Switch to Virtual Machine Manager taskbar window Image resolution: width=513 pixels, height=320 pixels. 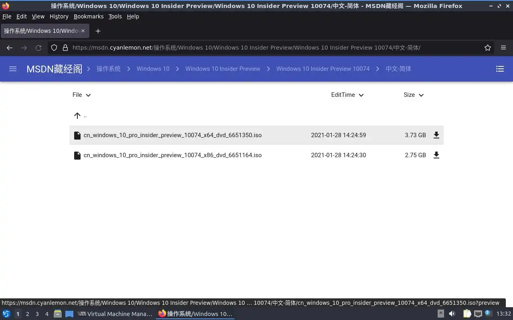(115, 314)
